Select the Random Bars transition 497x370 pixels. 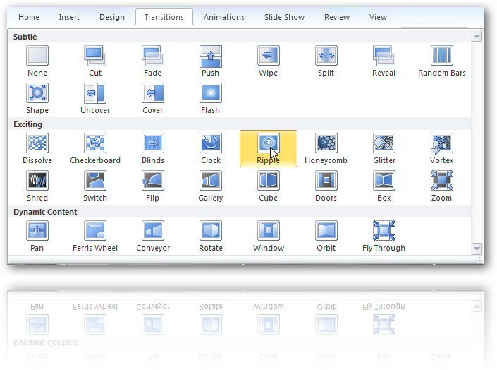[x=442, y=61]
